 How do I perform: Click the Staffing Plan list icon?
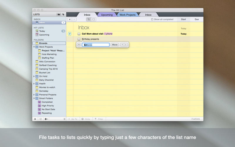pyautogui.click(x=39, y=58)
